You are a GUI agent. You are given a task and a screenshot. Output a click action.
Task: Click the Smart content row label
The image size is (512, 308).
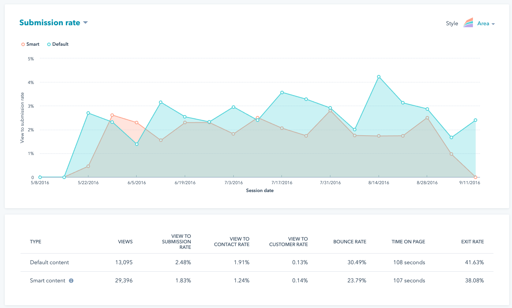coord(48,281)
